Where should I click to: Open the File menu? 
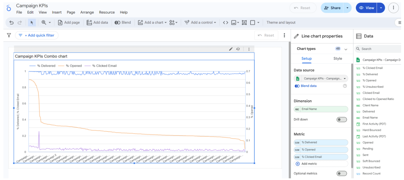coord(19,12)
